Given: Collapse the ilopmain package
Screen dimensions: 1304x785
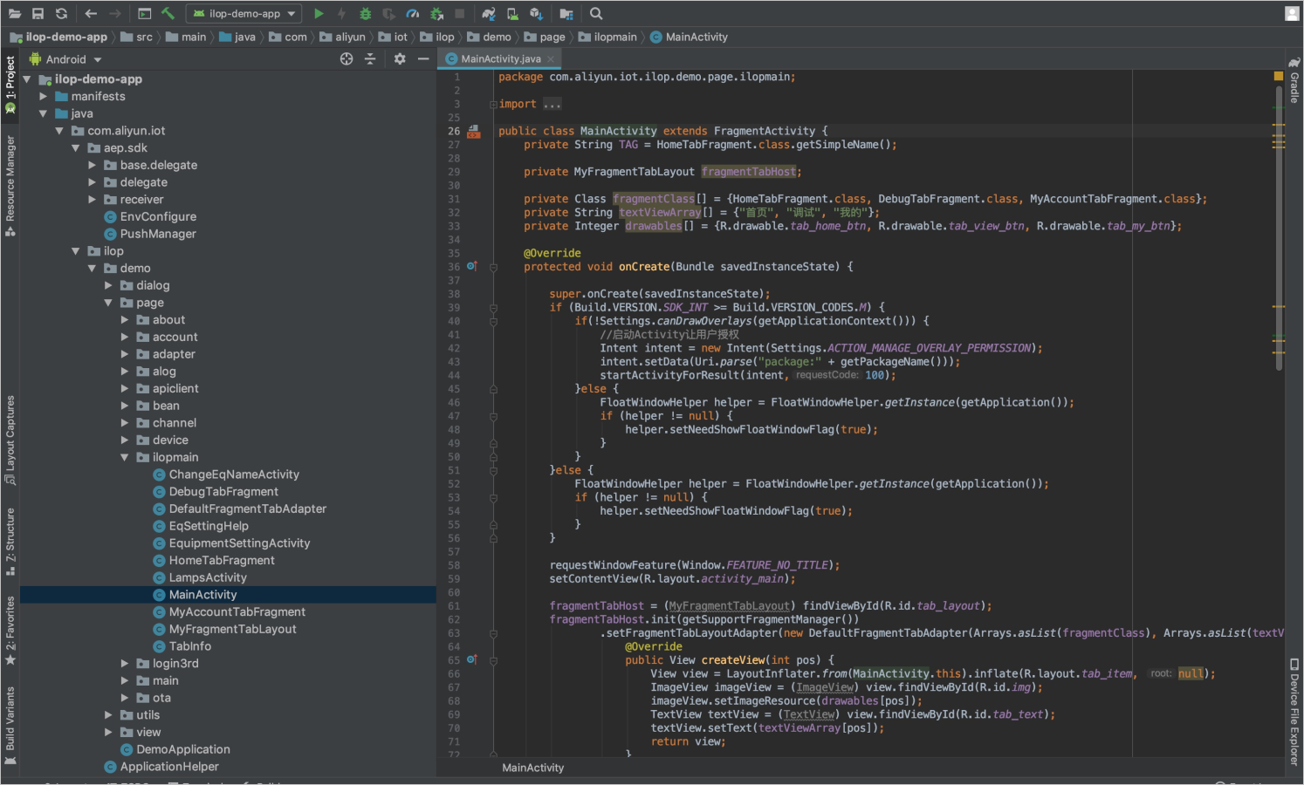Looking at the screenshot, I should (x=125, y=457).
